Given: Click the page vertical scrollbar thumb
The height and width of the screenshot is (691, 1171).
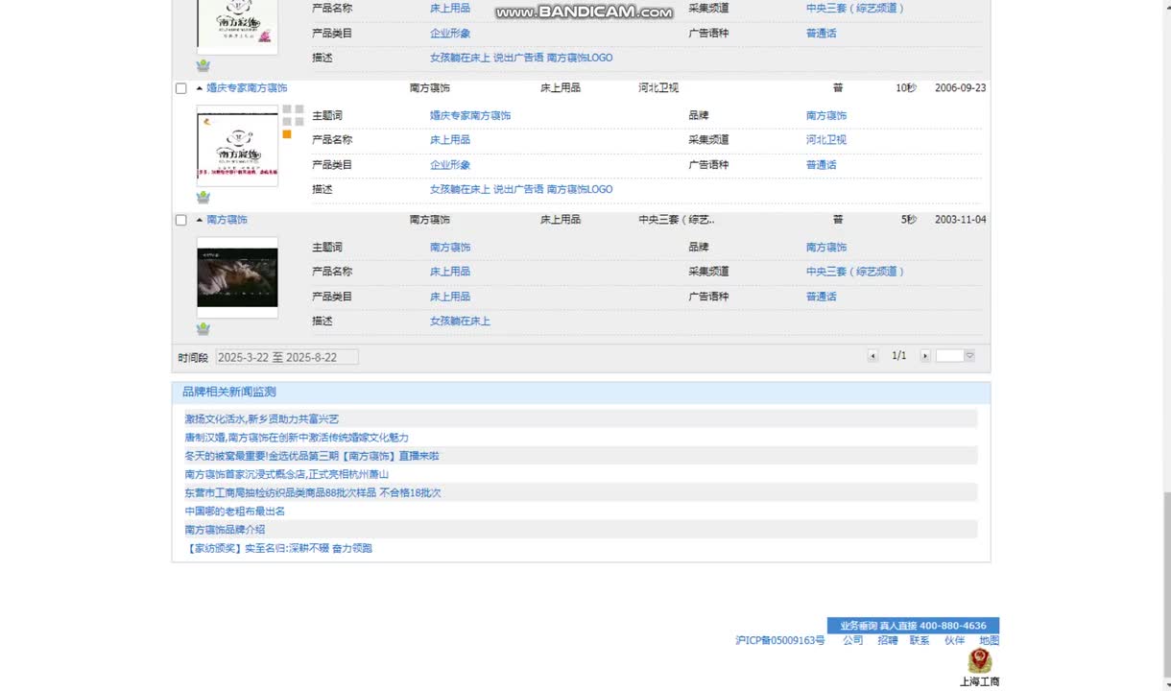Looking at the screenshot, I should pyautogui.click(x=1166, y=584).
